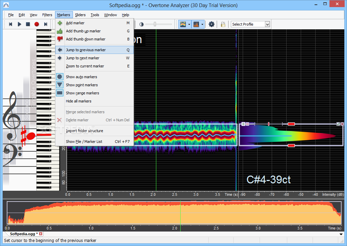Choose Show range markers entry
347x246 pixels.
pyautogui.click(x=95, y=93)
